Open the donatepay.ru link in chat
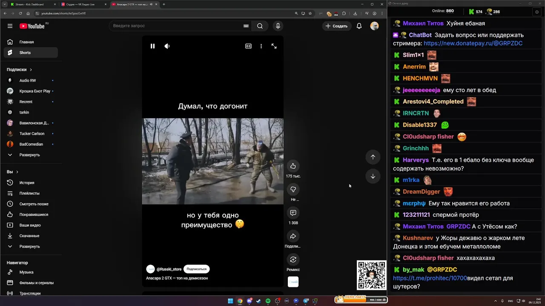The image size is (545, 306). pos(473,43)
